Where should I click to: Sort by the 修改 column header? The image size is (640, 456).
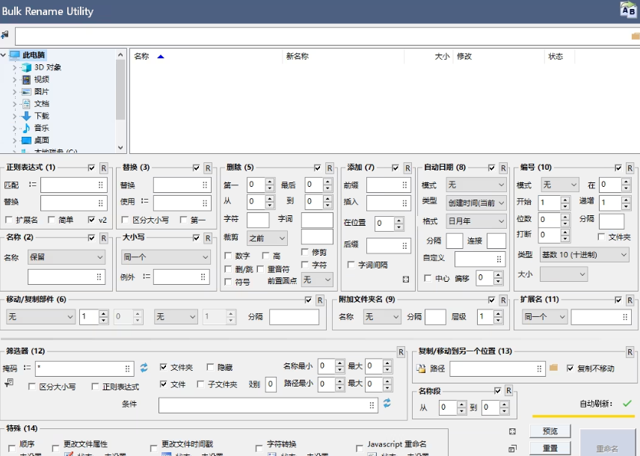tap(464, 56)
